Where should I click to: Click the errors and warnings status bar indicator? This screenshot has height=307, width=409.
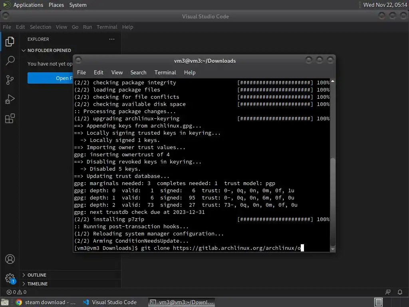click(x=17, y=292)
